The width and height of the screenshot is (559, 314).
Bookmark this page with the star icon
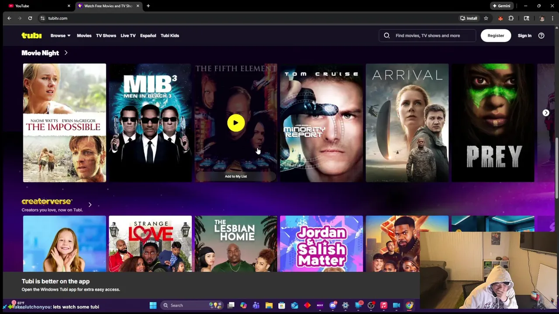coord(486,18)
